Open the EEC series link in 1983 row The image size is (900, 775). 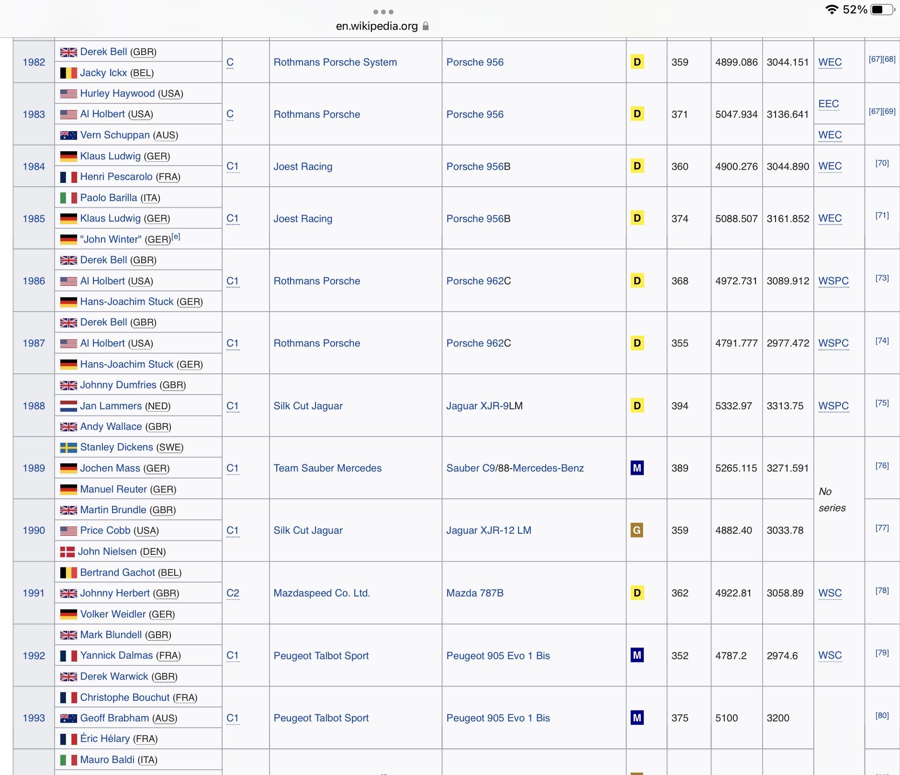829,104
